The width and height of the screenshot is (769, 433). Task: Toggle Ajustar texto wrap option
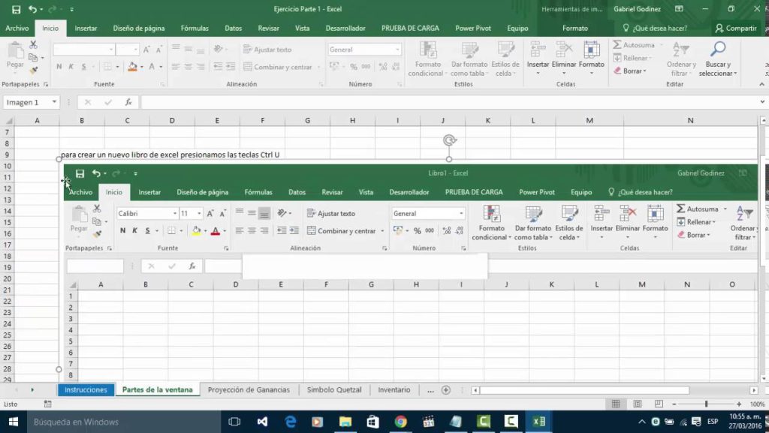point(267,50)
